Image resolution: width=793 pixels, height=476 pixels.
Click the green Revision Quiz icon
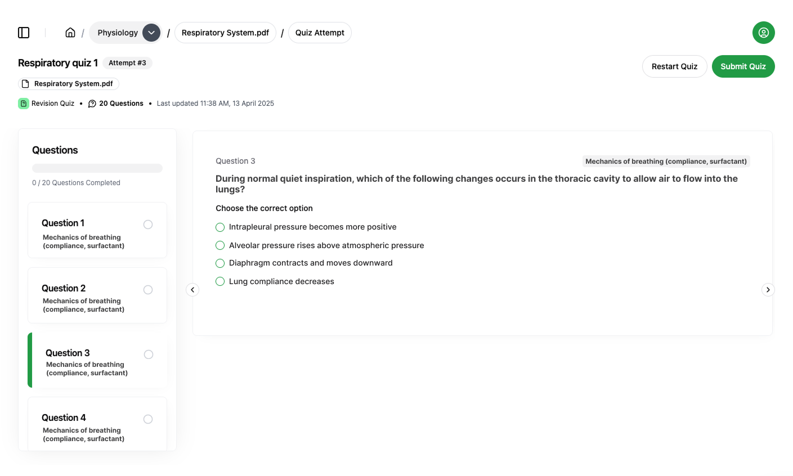[24, 104]
